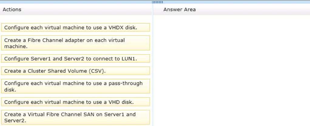Click the dotted splitter grip handle
Viewport: 310px width, 126px height.
157,2
